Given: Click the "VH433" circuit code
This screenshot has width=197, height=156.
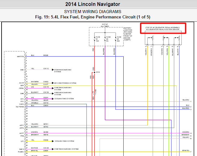Looking at the screenshot, I should [x=46, y=132].
